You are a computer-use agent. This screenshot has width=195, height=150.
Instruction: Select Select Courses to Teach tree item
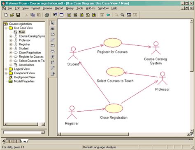point(32,61)
